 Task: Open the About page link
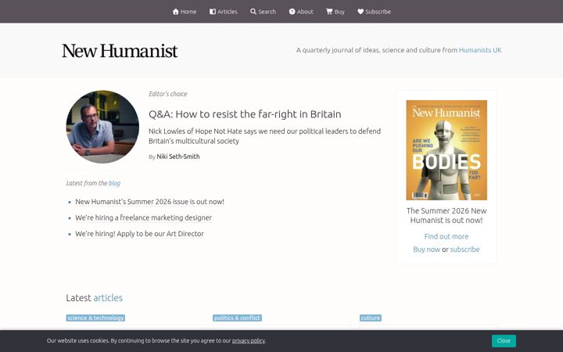(x=301, y=12)
